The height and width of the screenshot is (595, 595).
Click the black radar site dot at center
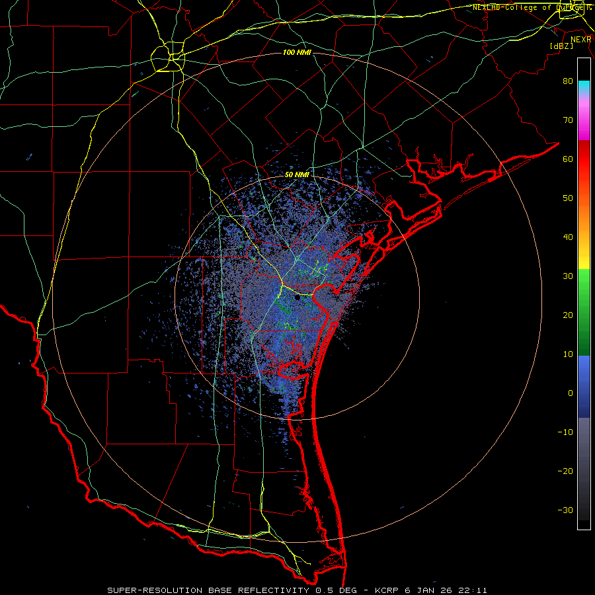point(297,298)
